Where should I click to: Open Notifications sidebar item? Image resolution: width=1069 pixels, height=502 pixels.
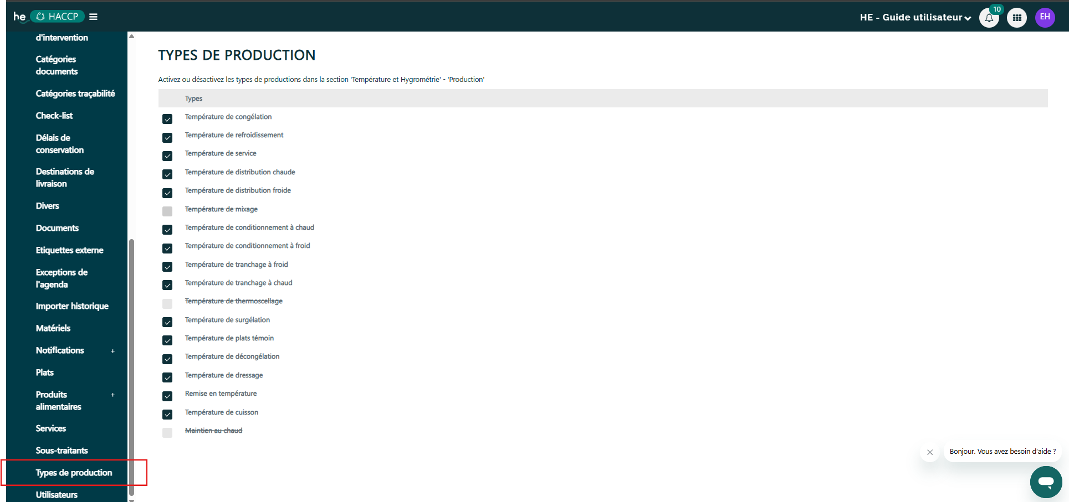point(60,350)
